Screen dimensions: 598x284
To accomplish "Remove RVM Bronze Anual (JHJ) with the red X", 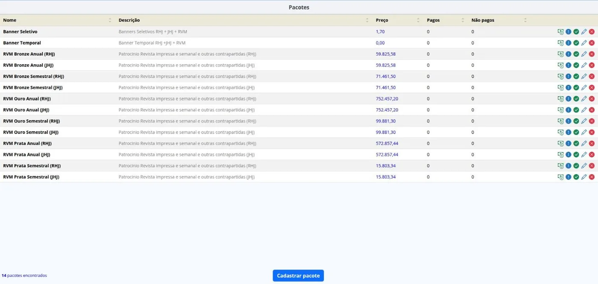I will (x=592, y=65).
